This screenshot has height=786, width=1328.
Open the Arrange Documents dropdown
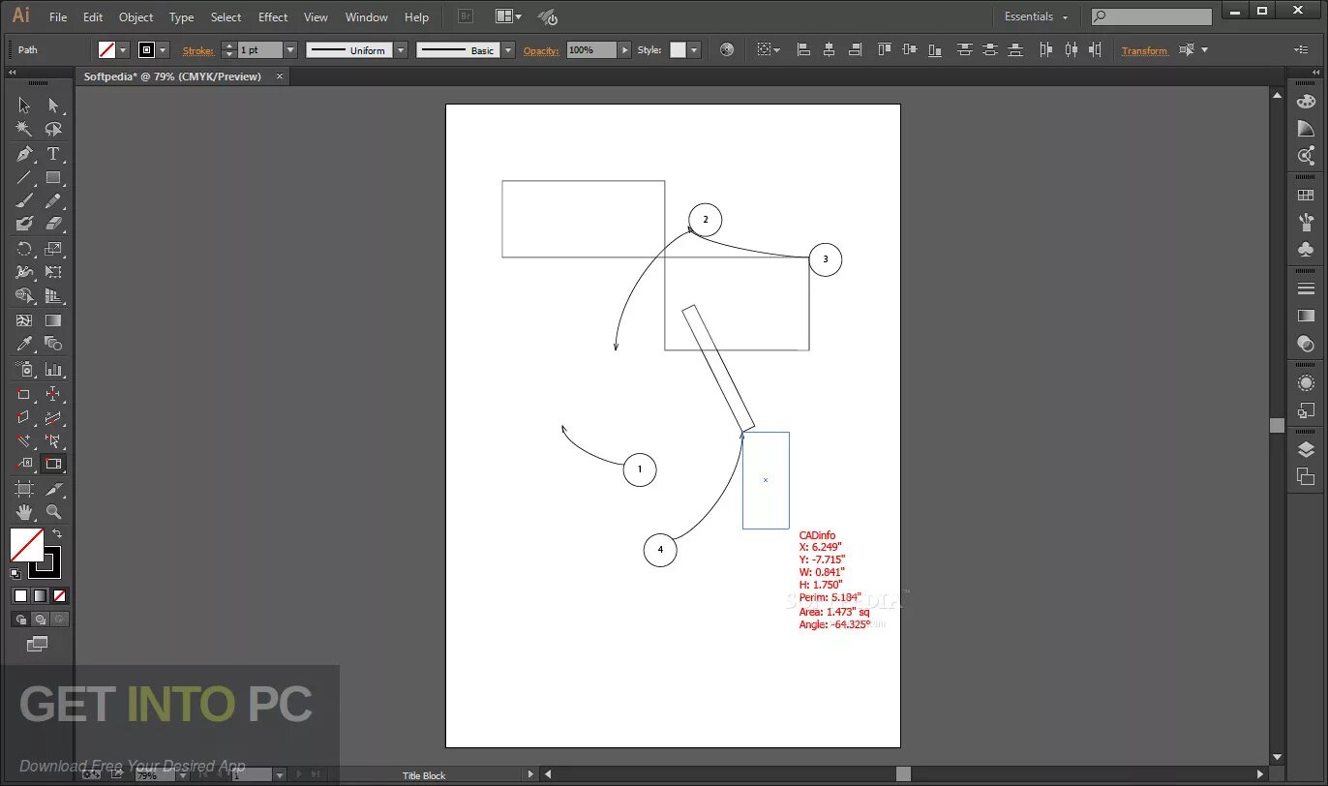[508, 16]
